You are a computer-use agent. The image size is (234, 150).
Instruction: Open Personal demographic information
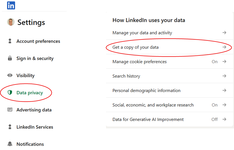146,90
